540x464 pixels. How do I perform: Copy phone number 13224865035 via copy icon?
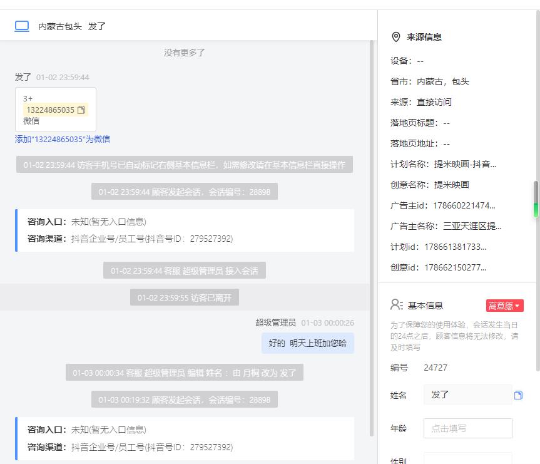(x=81, y=110)
